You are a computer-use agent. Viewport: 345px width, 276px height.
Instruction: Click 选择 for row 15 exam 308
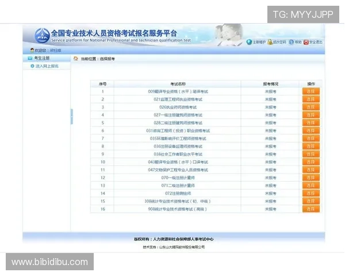click(311, 201)
